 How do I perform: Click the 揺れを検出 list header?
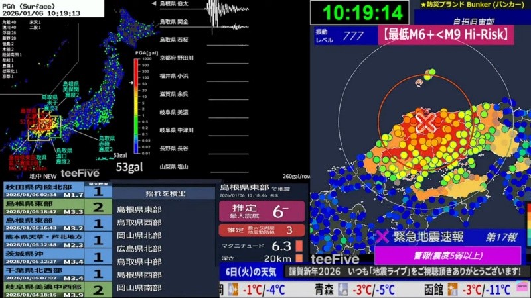[166, 194]
